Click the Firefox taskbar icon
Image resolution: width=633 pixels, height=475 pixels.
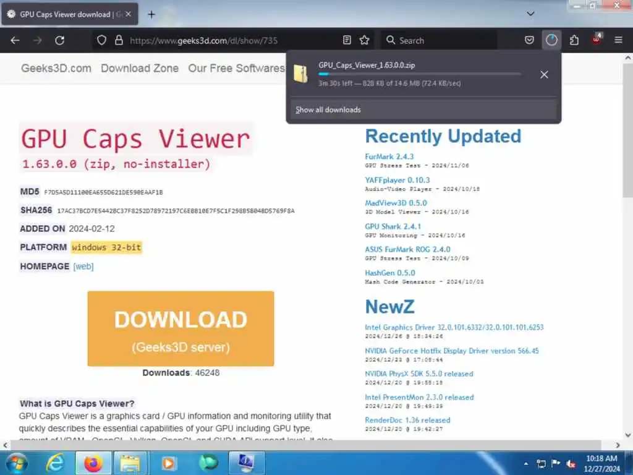(93, 463)
